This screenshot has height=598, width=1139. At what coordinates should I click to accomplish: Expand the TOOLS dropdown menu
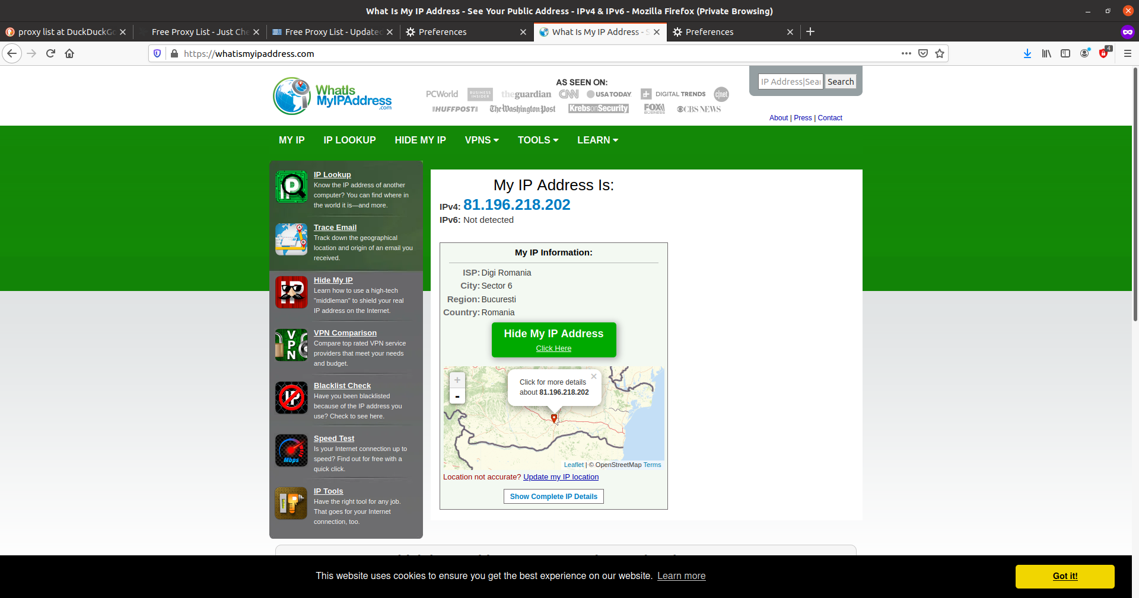pos(537,140)
